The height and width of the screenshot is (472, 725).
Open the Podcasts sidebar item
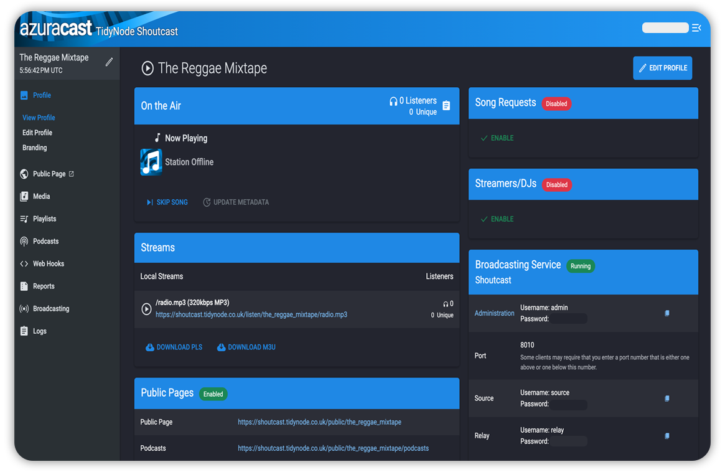45,241
